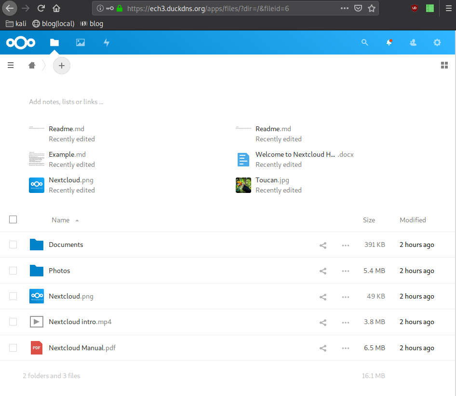Open actions menu for Documents folder
The width and height of the screenshot is (456, 396).
coord(346,246)
